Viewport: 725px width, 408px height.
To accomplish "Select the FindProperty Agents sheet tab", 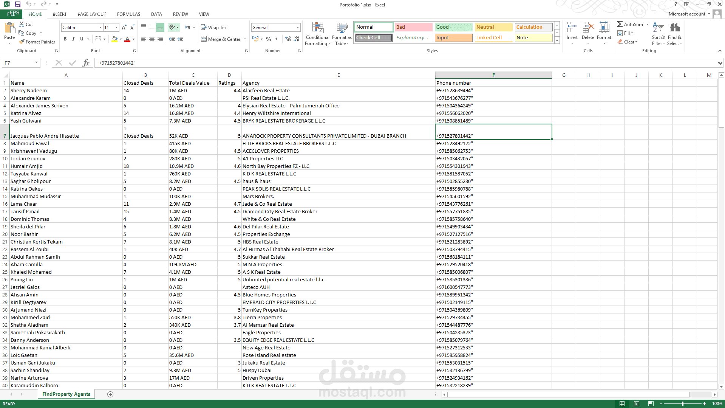I will tap(66, 394).
